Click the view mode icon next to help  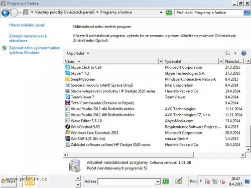tap(228, 53)
